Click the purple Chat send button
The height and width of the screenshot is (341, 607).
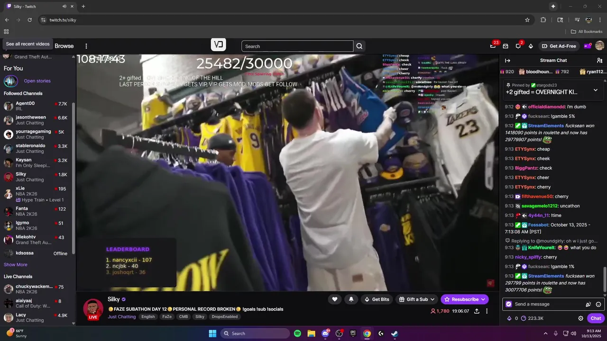coord(596,318)
